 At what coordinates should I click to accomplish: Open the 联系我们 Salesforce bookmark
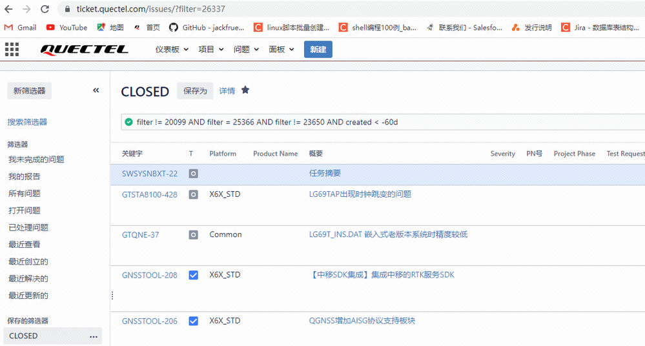click(464, 28)
